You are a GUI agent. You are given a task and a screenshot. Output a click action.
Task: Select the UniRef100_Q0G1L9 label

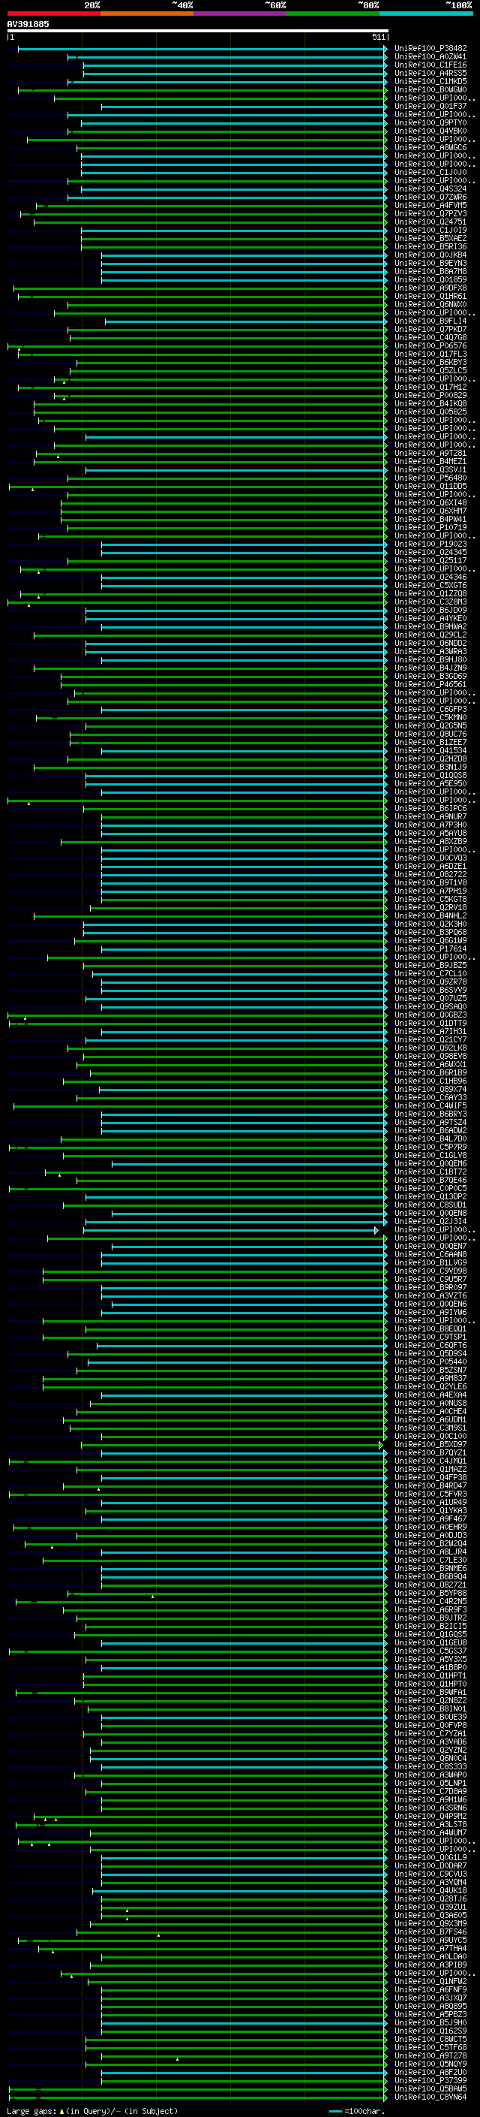coord(430,1857)
